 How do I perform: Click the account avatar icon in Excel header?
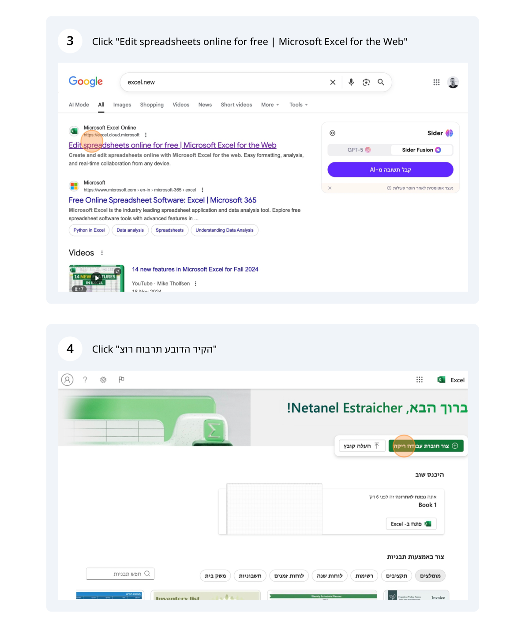[67, 379]
